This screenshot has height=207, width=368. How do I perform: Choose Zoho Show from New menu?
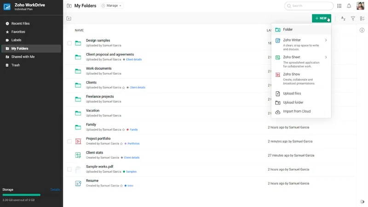(301, 78)
